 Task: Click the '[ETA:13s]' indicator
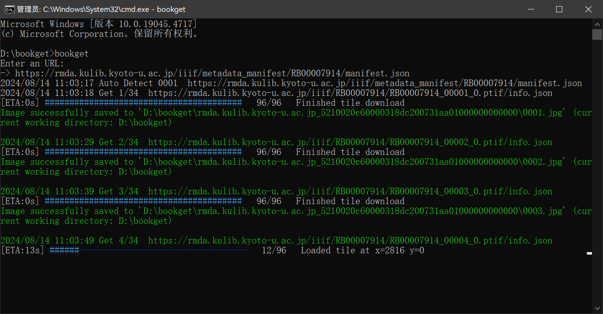click(x=22, y=250)
